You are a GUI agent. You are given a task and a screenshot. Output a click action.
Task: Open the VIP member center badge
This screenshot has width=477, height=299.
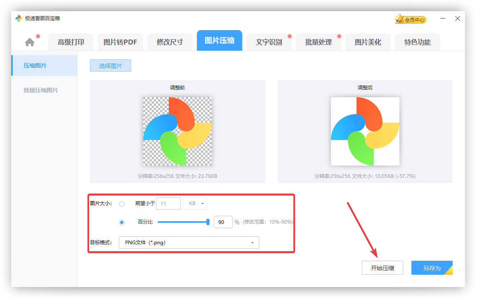tap(410, 19)
